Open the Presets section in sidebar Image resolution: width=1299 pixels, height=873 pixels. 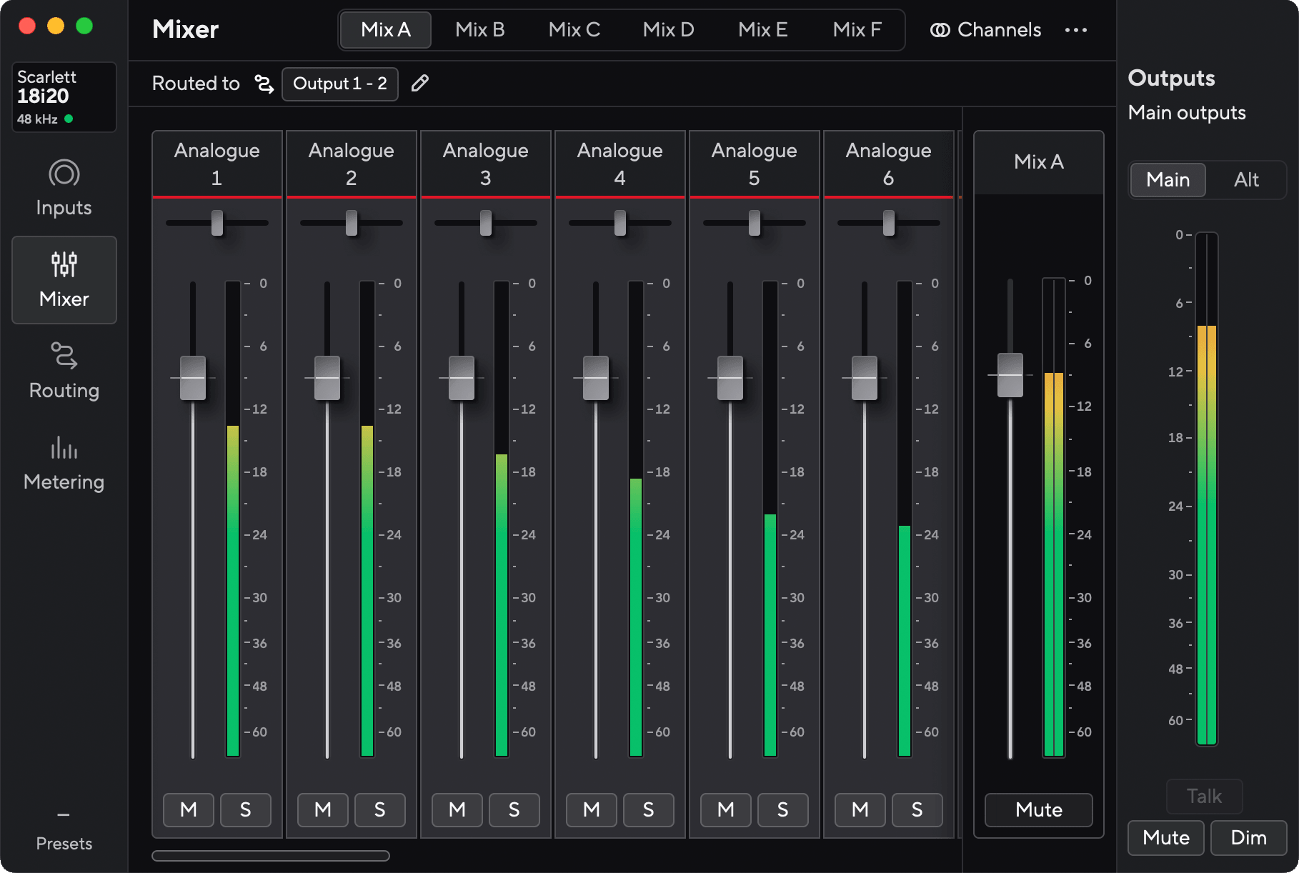click(x=64, y=832)
